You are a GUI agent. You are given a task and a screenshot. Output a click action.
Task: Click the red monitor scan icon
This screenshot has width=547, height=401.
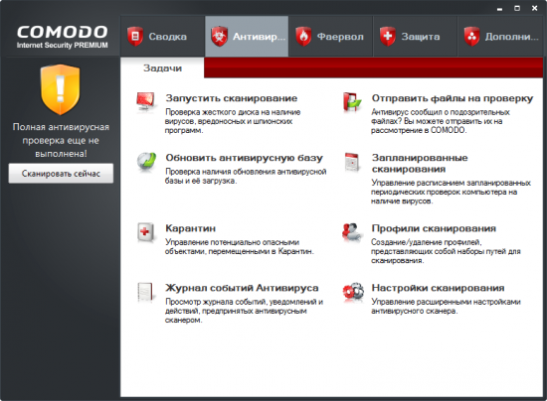click(146, 102)
